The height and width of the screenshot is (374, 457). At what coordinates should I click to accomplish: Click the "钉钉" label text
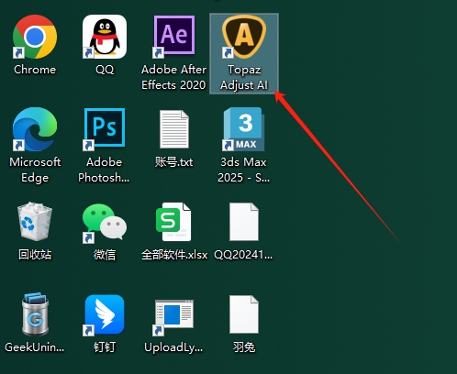105,347
